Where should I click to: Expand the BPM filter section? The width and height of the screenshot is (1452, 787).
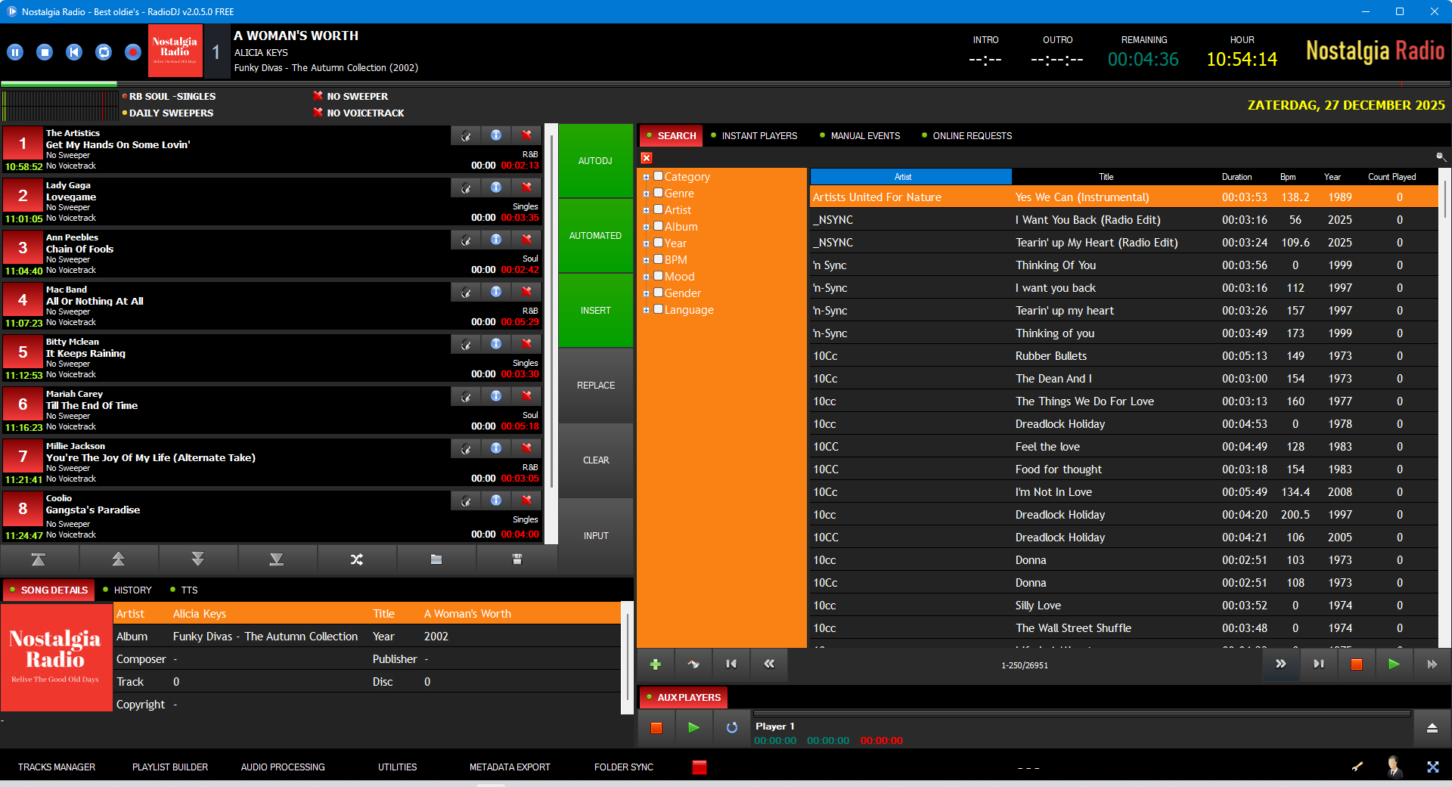tap(647, 259)
